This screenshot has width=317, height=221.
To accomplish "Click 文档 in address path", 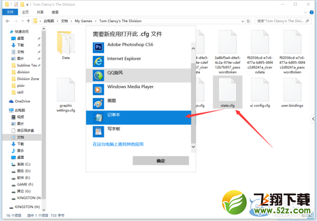I will (64, 21).
